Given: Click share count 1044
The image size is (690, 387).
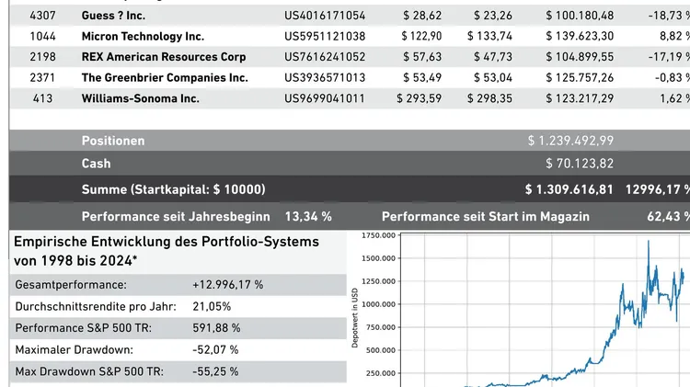Looking at the screenshot, I should click(x=42, y=36).
